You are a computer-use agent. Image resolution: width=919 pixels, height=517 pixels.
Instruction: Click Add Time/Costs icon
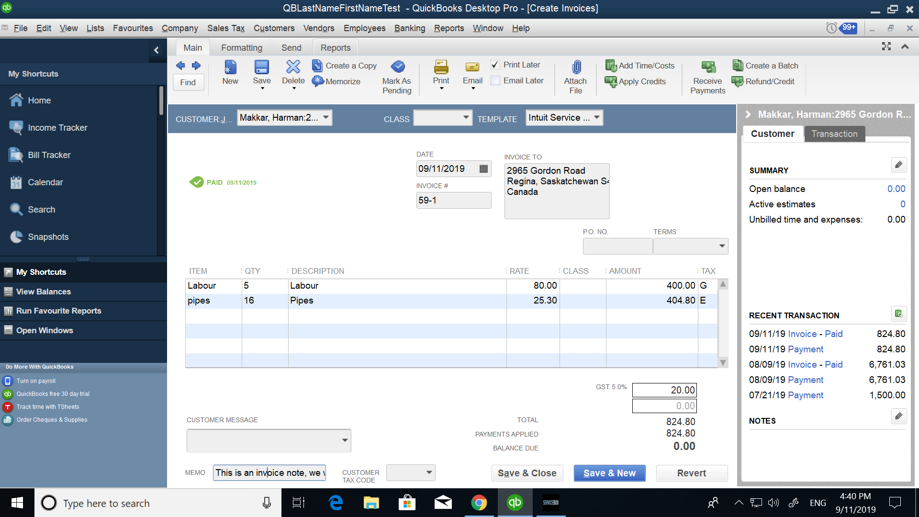click(611, 66)
